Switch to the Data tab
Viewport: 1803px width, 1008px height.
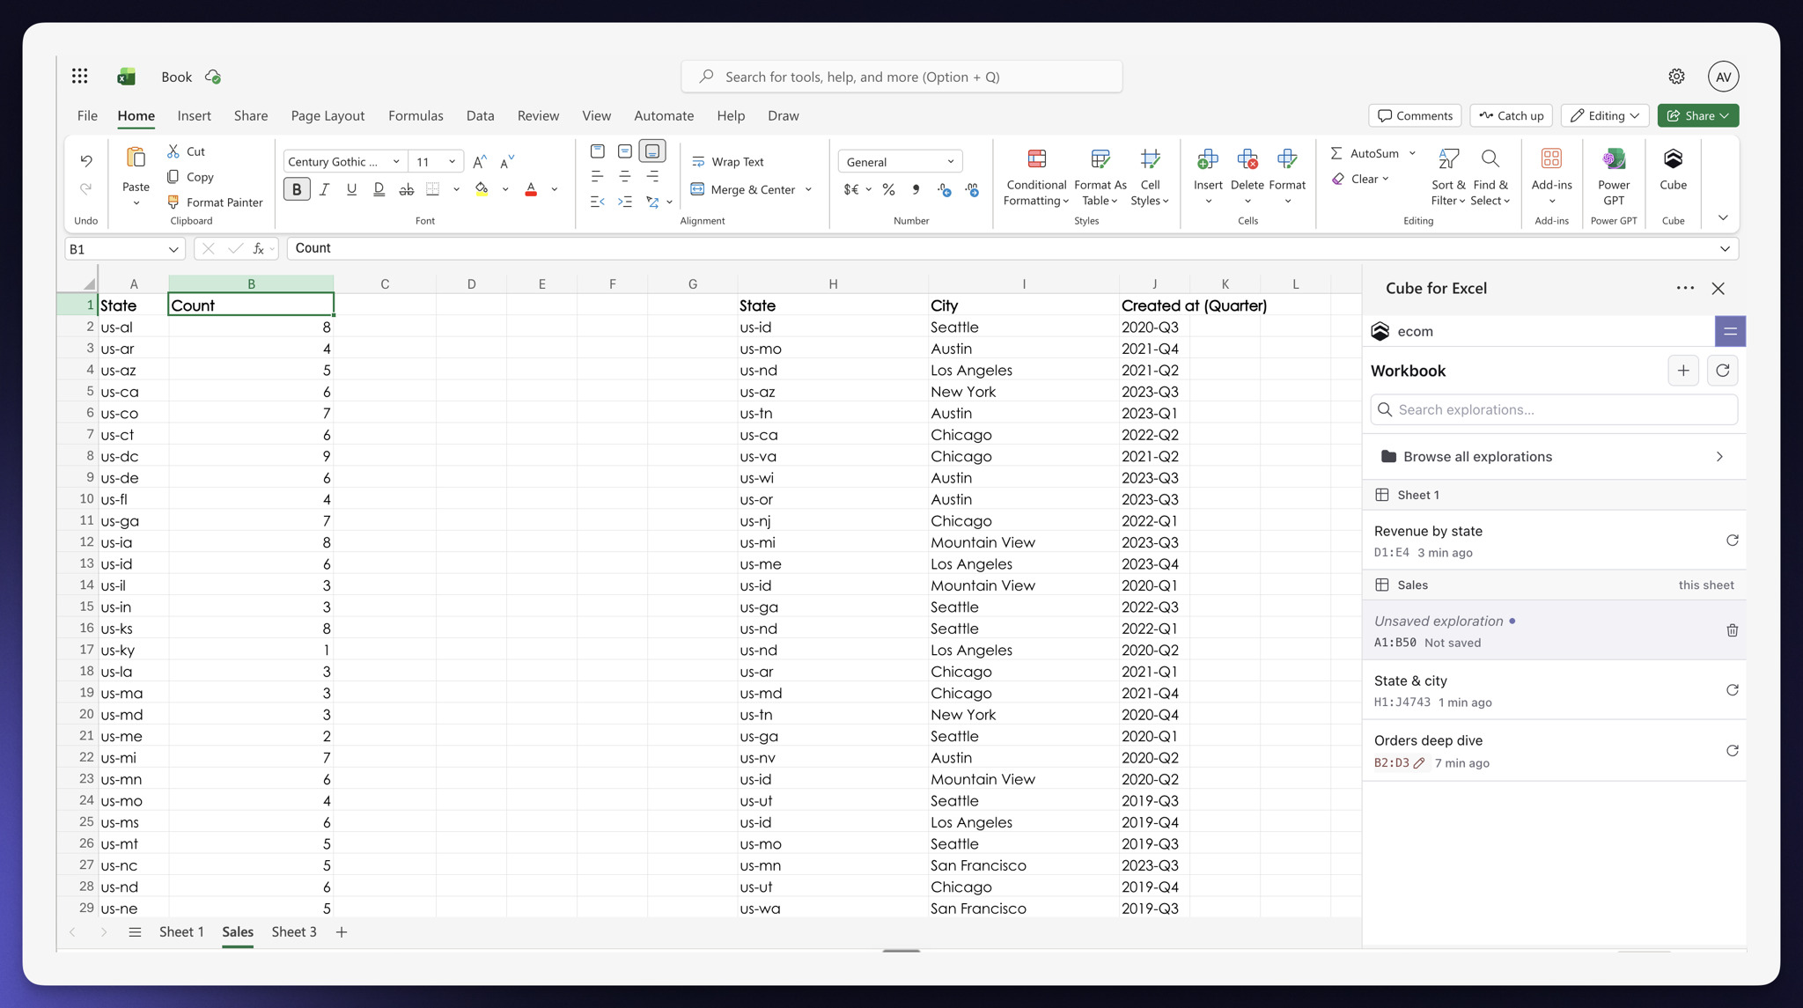tap(480, 115)
